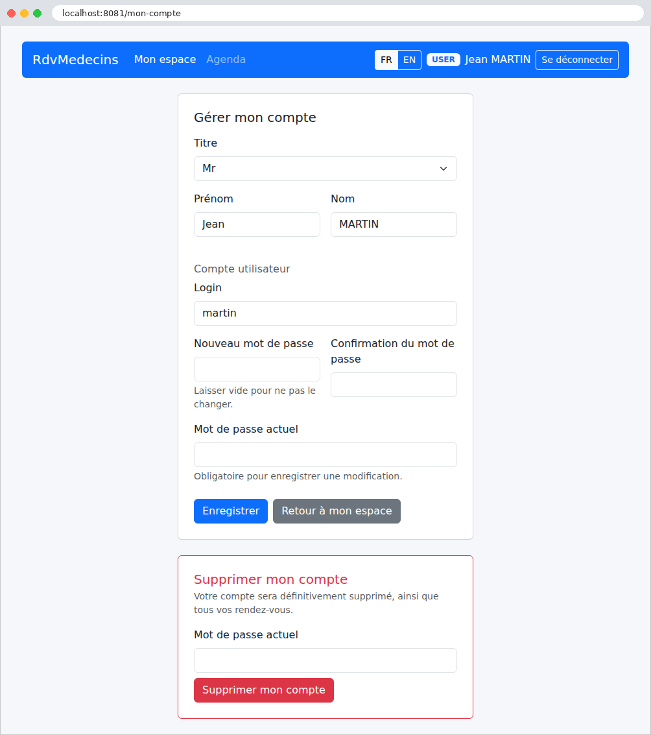651x735 pixels.
Task: Save changes with the Enregistrer button
Action: coord(231,511)
